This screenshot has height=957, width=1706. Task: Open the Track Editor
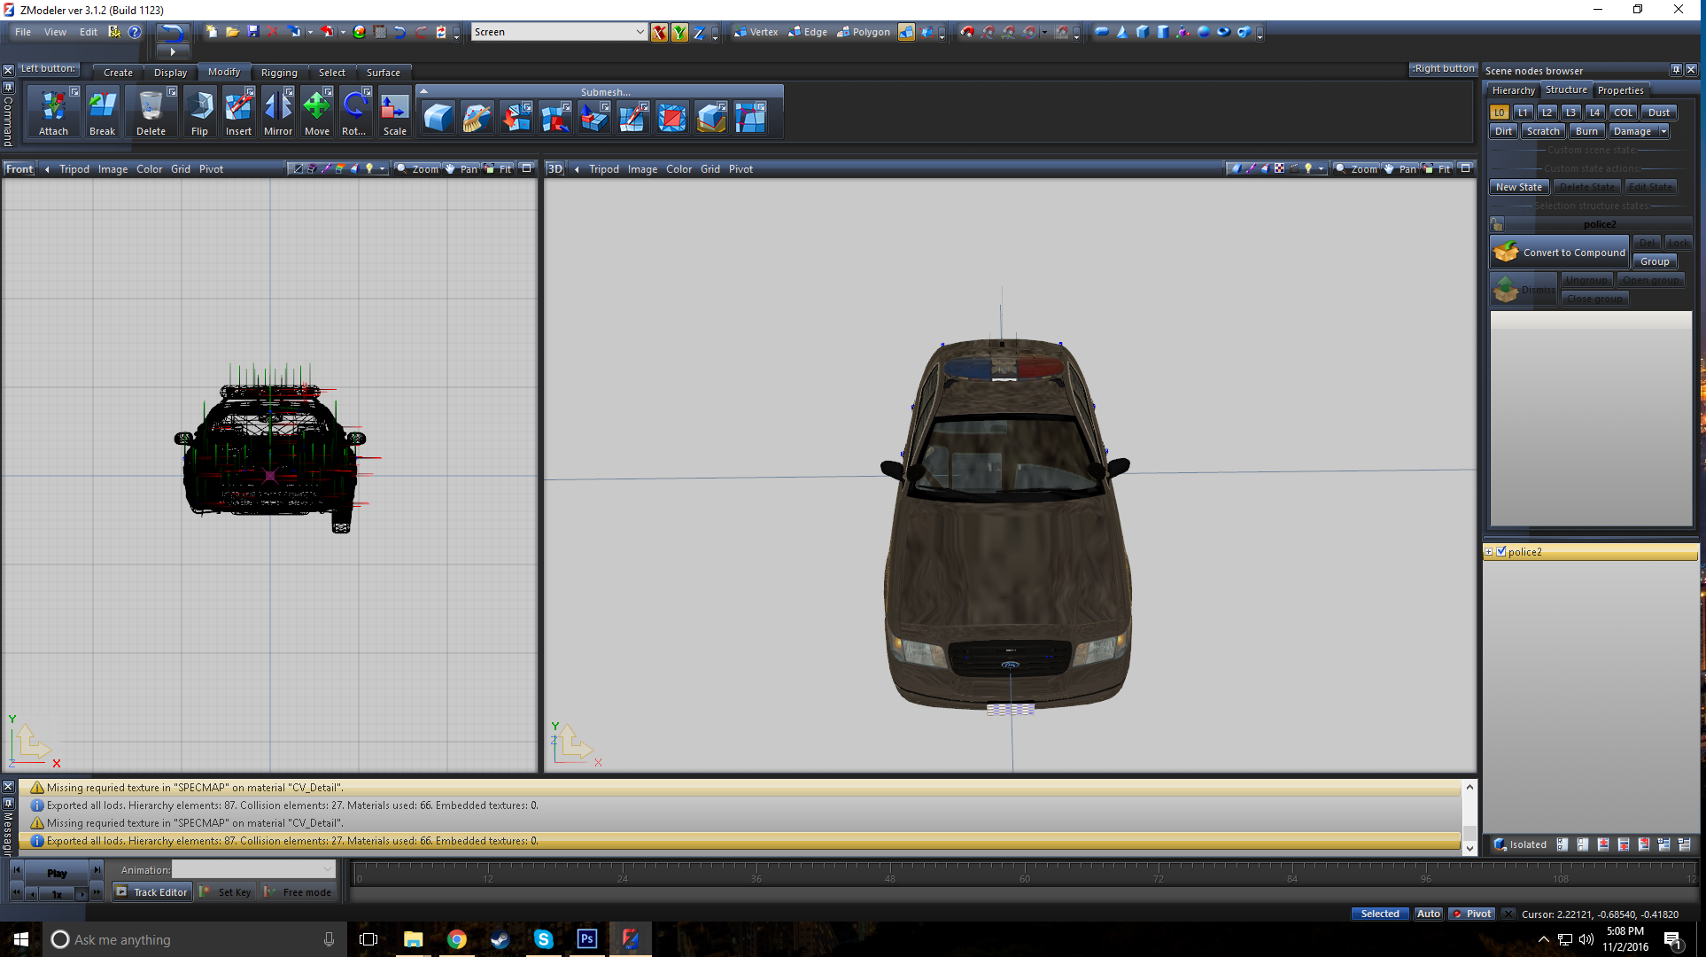click(x=151, y=892)
